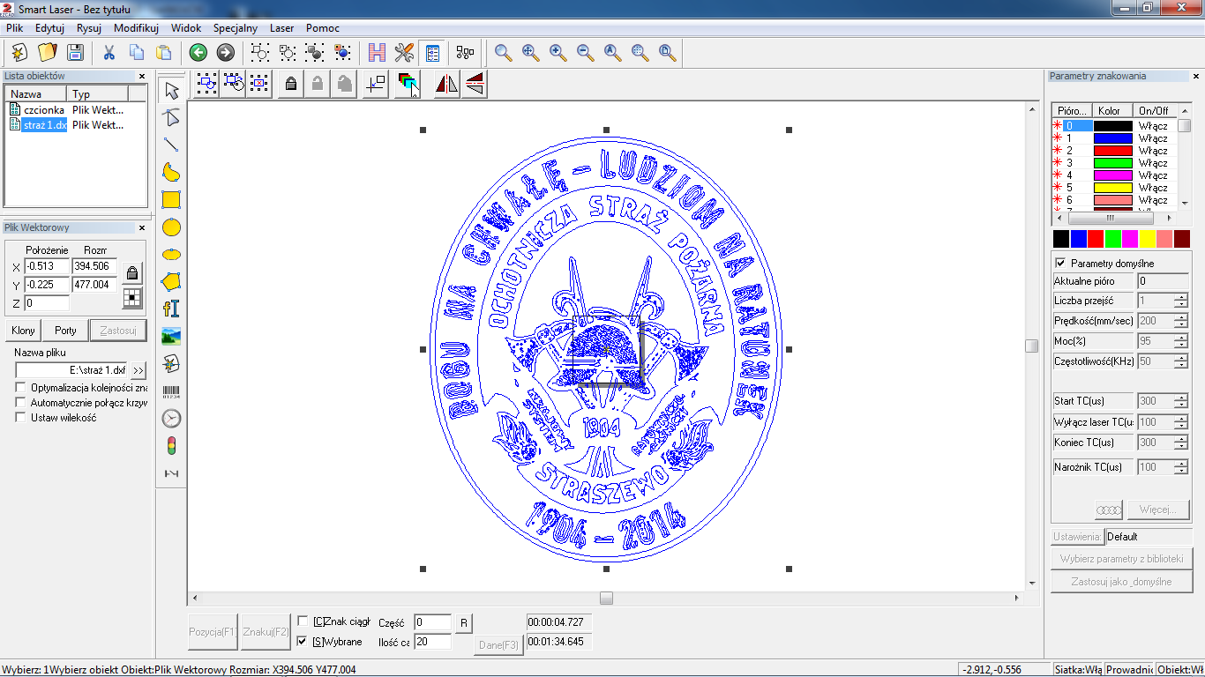Viewport: 1205px width, 677px height.
Task: Click Start TC spinner arrows
Action: (x=1181, y=401)
